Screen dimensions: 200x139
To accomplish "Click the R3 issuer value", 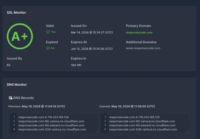I will 8,65.
